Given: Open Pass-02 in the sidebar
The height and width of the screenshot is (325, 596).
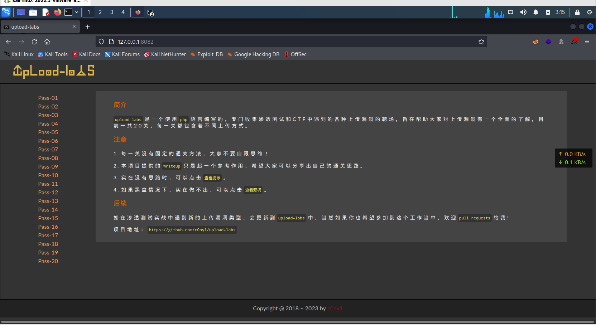Looking at the screenshot, I should point(48,107).
